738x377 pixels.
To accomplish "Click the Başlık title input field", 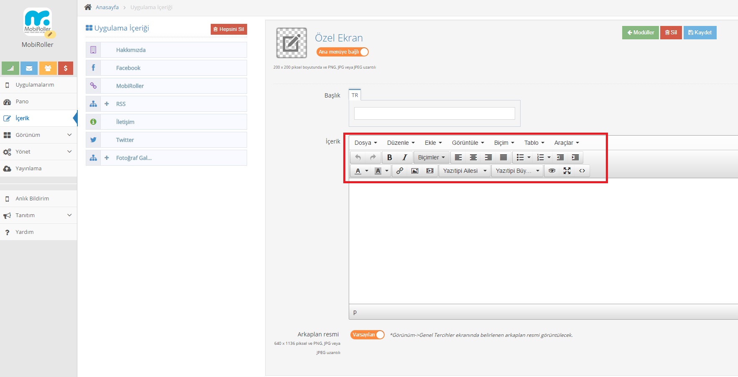I will click(434, 113).
